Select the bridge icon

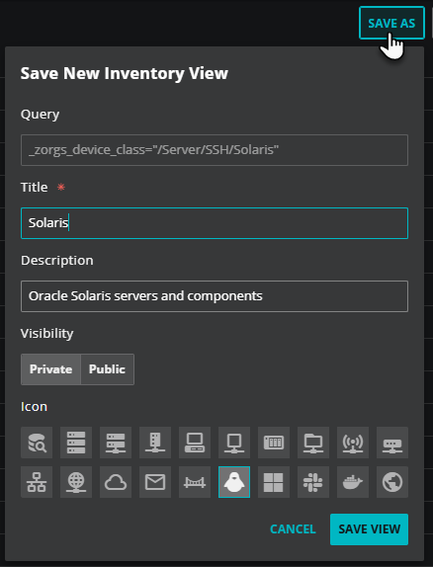(195, 482)
